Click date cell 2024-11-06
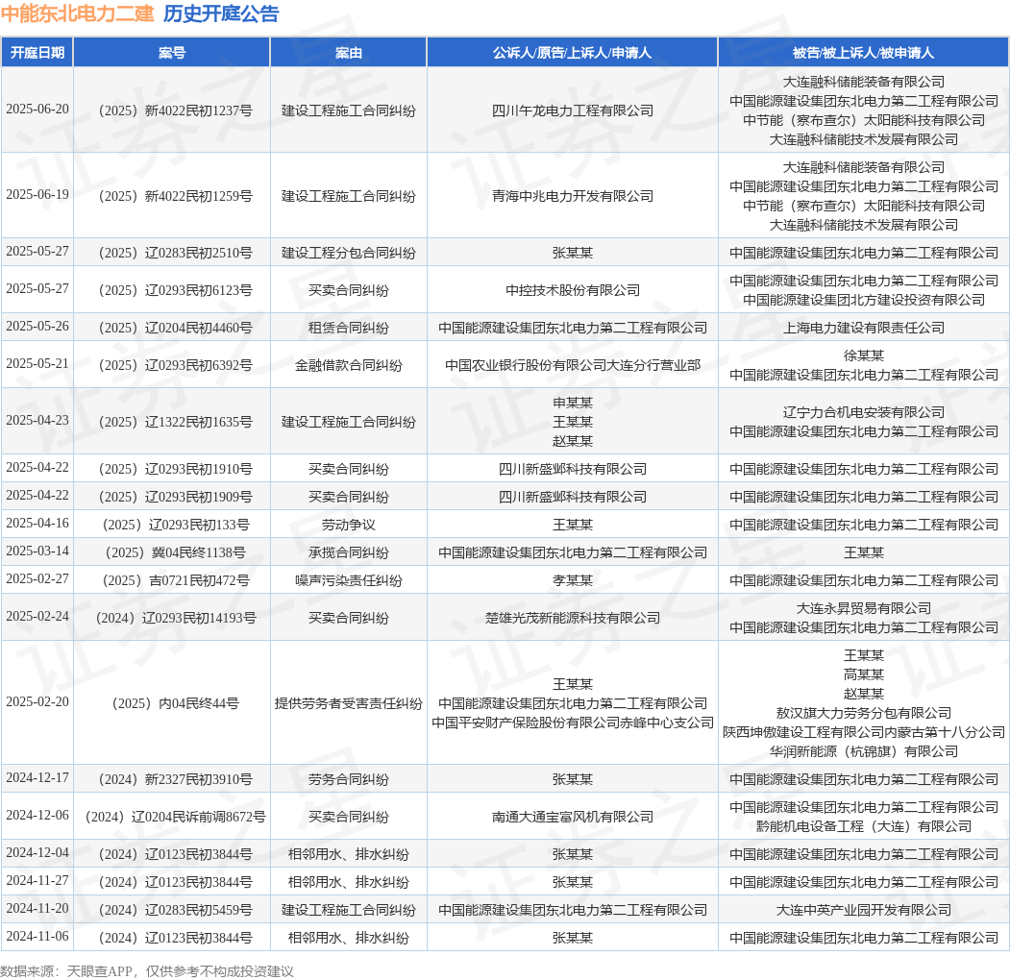Screen dimensions: 1010x980 pyautogui.click(x=37, y=936)
